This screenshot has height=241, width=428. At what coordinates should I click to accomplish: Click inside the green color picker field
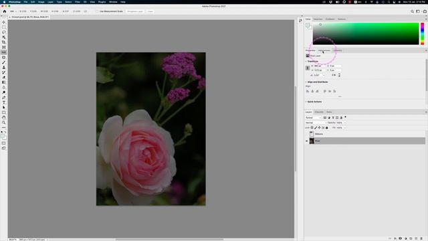(366, 33)
